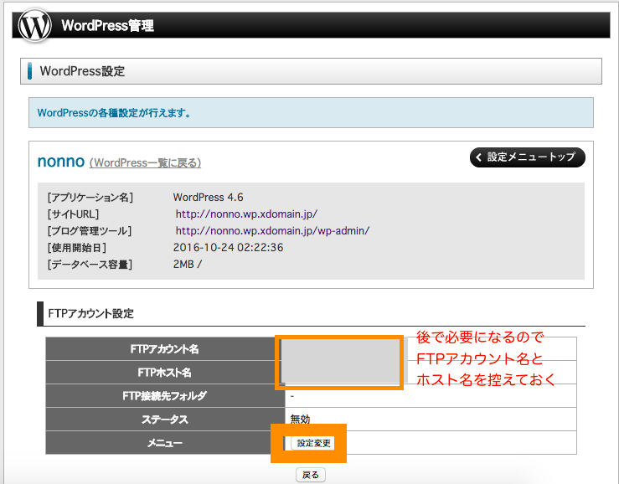Select the WordPressの各種設定が行えます notice text

(x=115, y=113)
